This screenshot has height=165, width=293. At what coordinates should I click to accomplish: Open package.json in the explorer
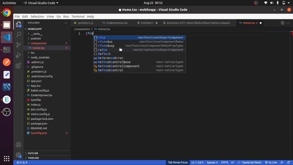click(47, 123)
